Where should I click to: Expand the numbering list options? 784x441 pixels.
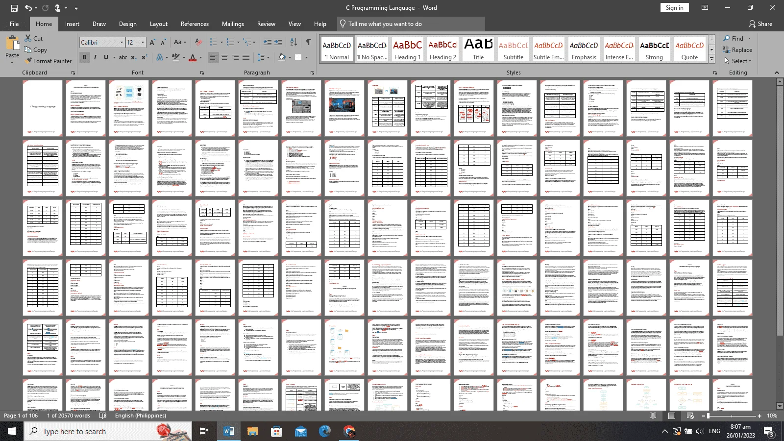coord(239,43)
